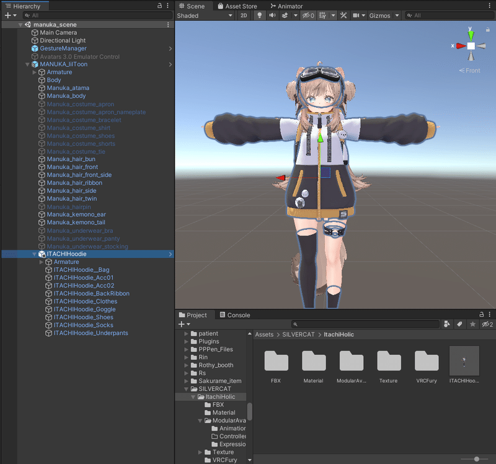This screenshot has width=496, height=464.
Task: Open GestureManager prefab arrow
Action: (x=170, y=49)
